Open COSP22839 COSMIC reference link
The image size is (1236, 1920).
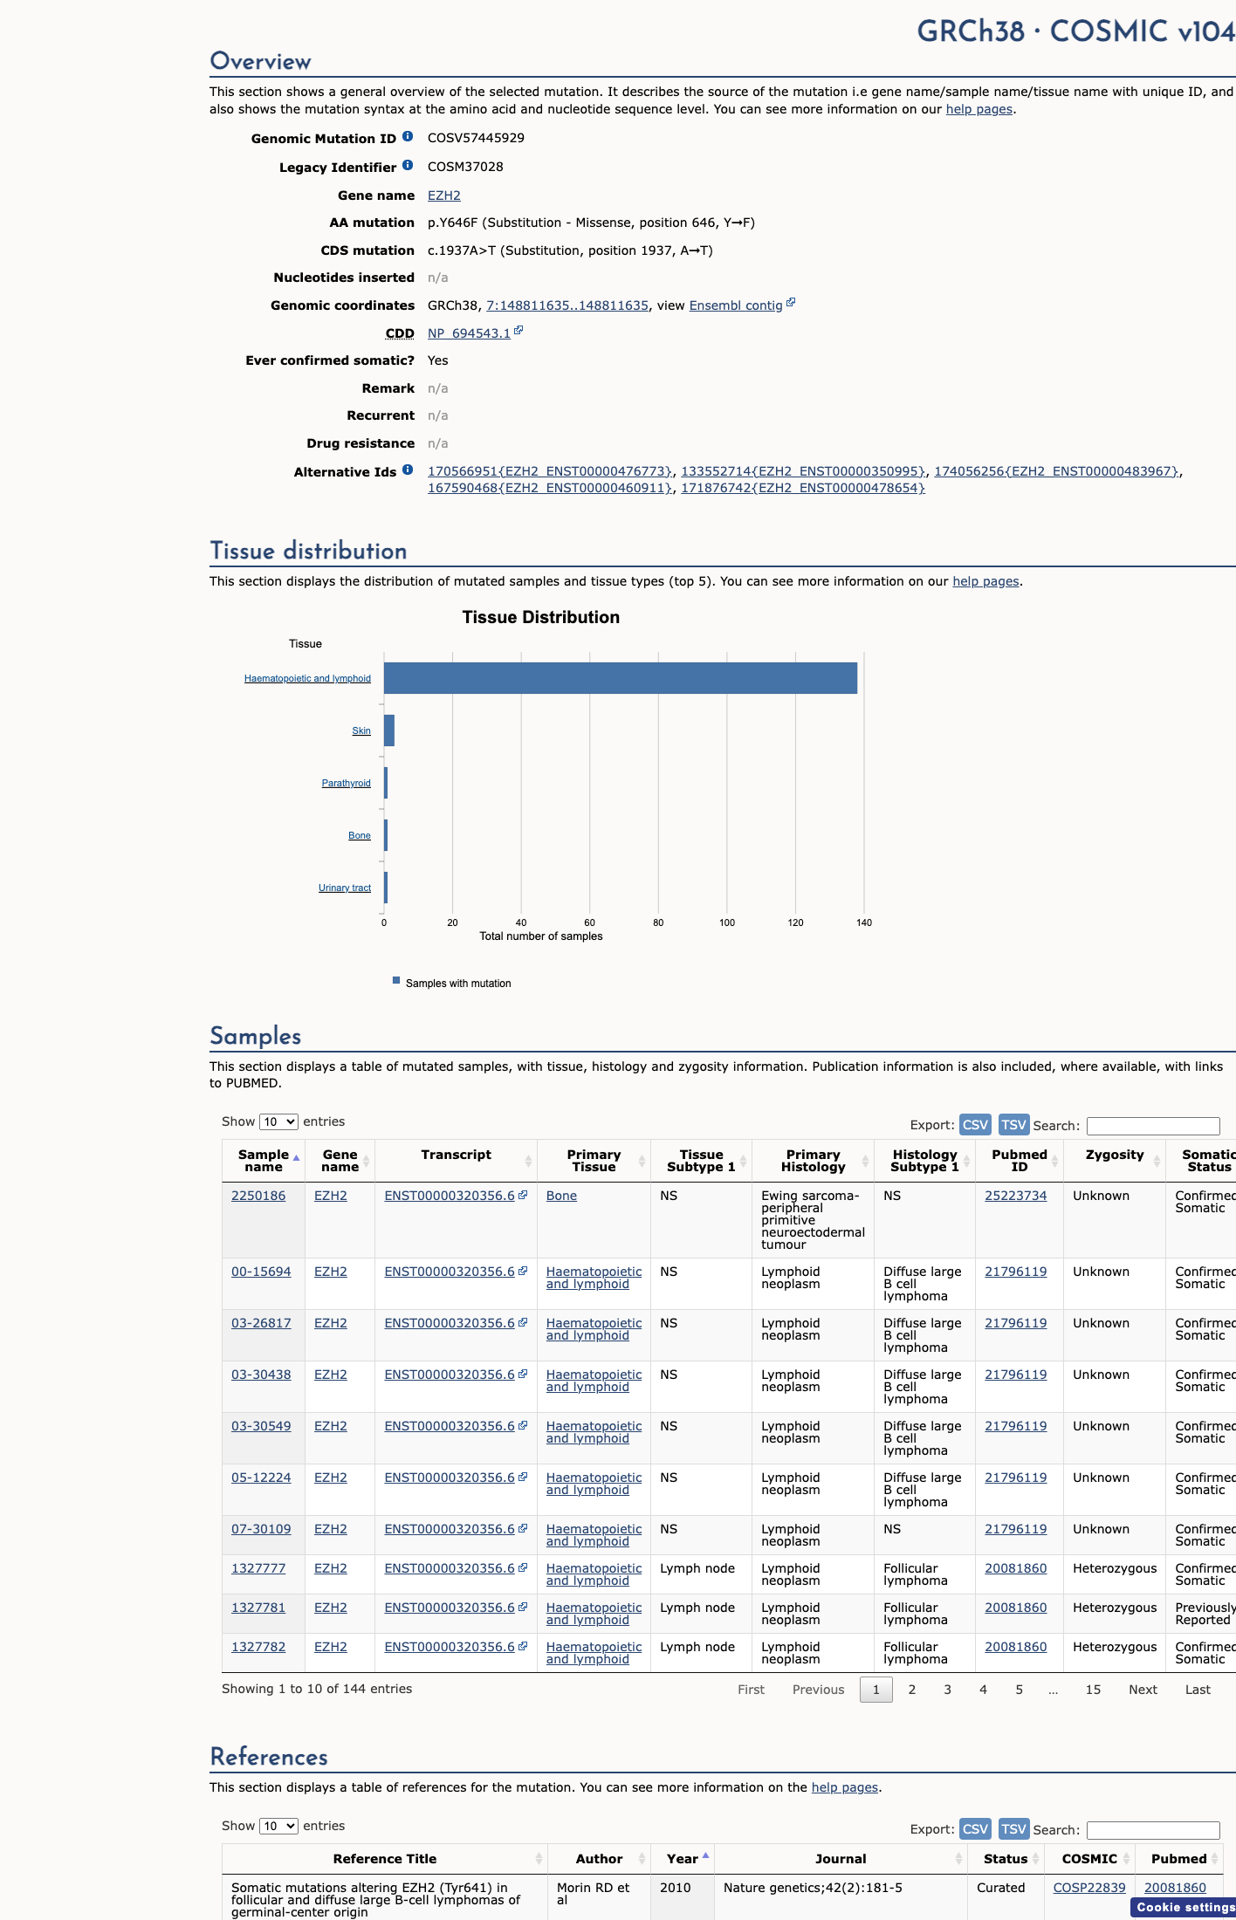point(1089,1888)
